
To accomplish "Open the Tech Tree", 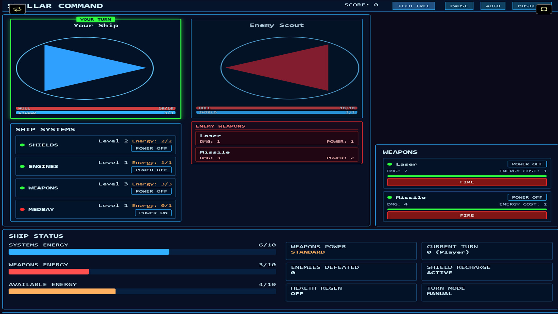I will [x=414, y=6].
